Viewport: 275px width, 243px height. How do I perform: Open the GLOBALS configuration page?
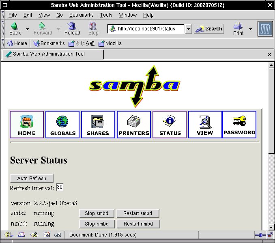(x=62, y=125)
